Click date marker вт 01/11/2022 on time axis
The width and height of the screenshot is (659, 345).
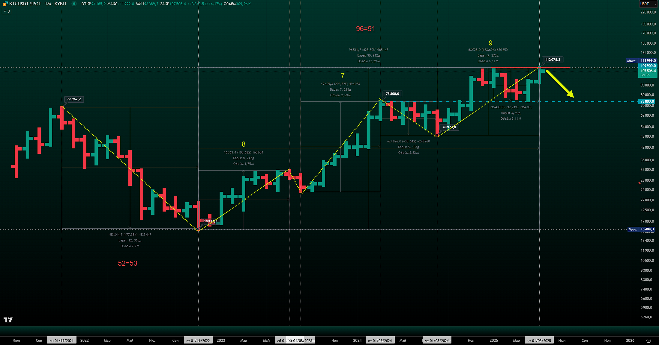198,341
